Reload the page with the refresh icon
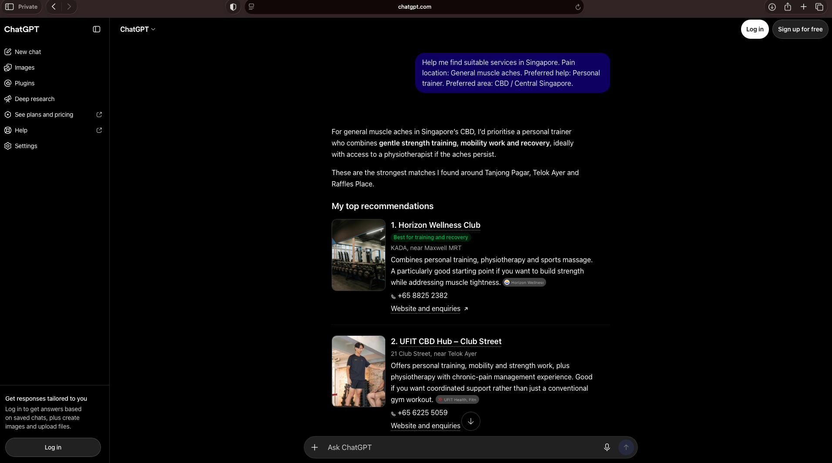The height and width of the screenshot is (463, 832). tap(578, 7)
